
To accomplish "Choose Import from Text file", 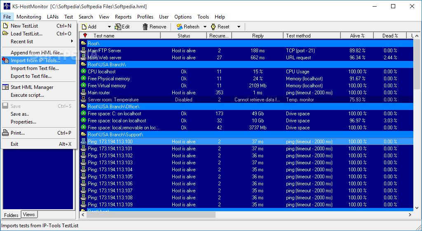I will [x=39, y=68].
